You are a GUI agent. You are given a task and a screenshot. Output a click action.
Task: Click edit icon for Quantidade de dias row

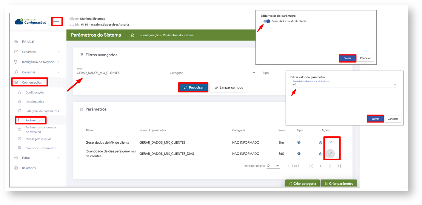330,154
